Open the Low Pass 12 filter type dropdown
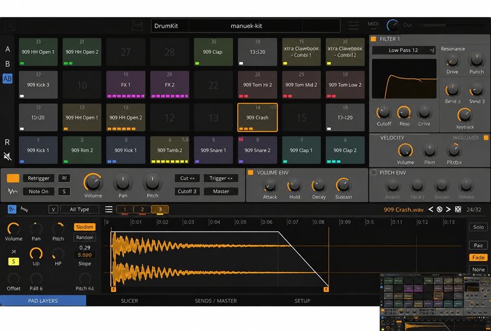The width and height of the screenshot is (491, 331). [404, 50]
